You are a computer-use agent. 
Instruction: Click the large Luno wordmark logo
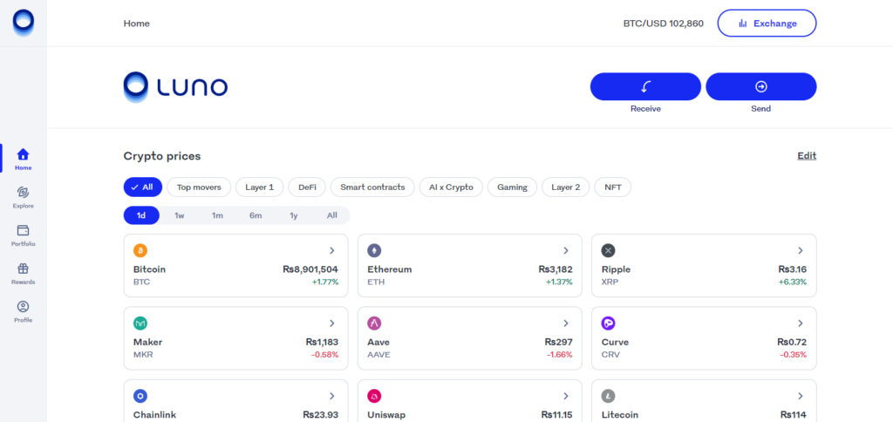click(175, 87)
